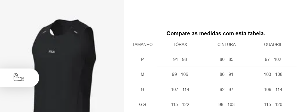303x112 pixels.
Task: Choose size M row label
Action: (x=142, y=74)
